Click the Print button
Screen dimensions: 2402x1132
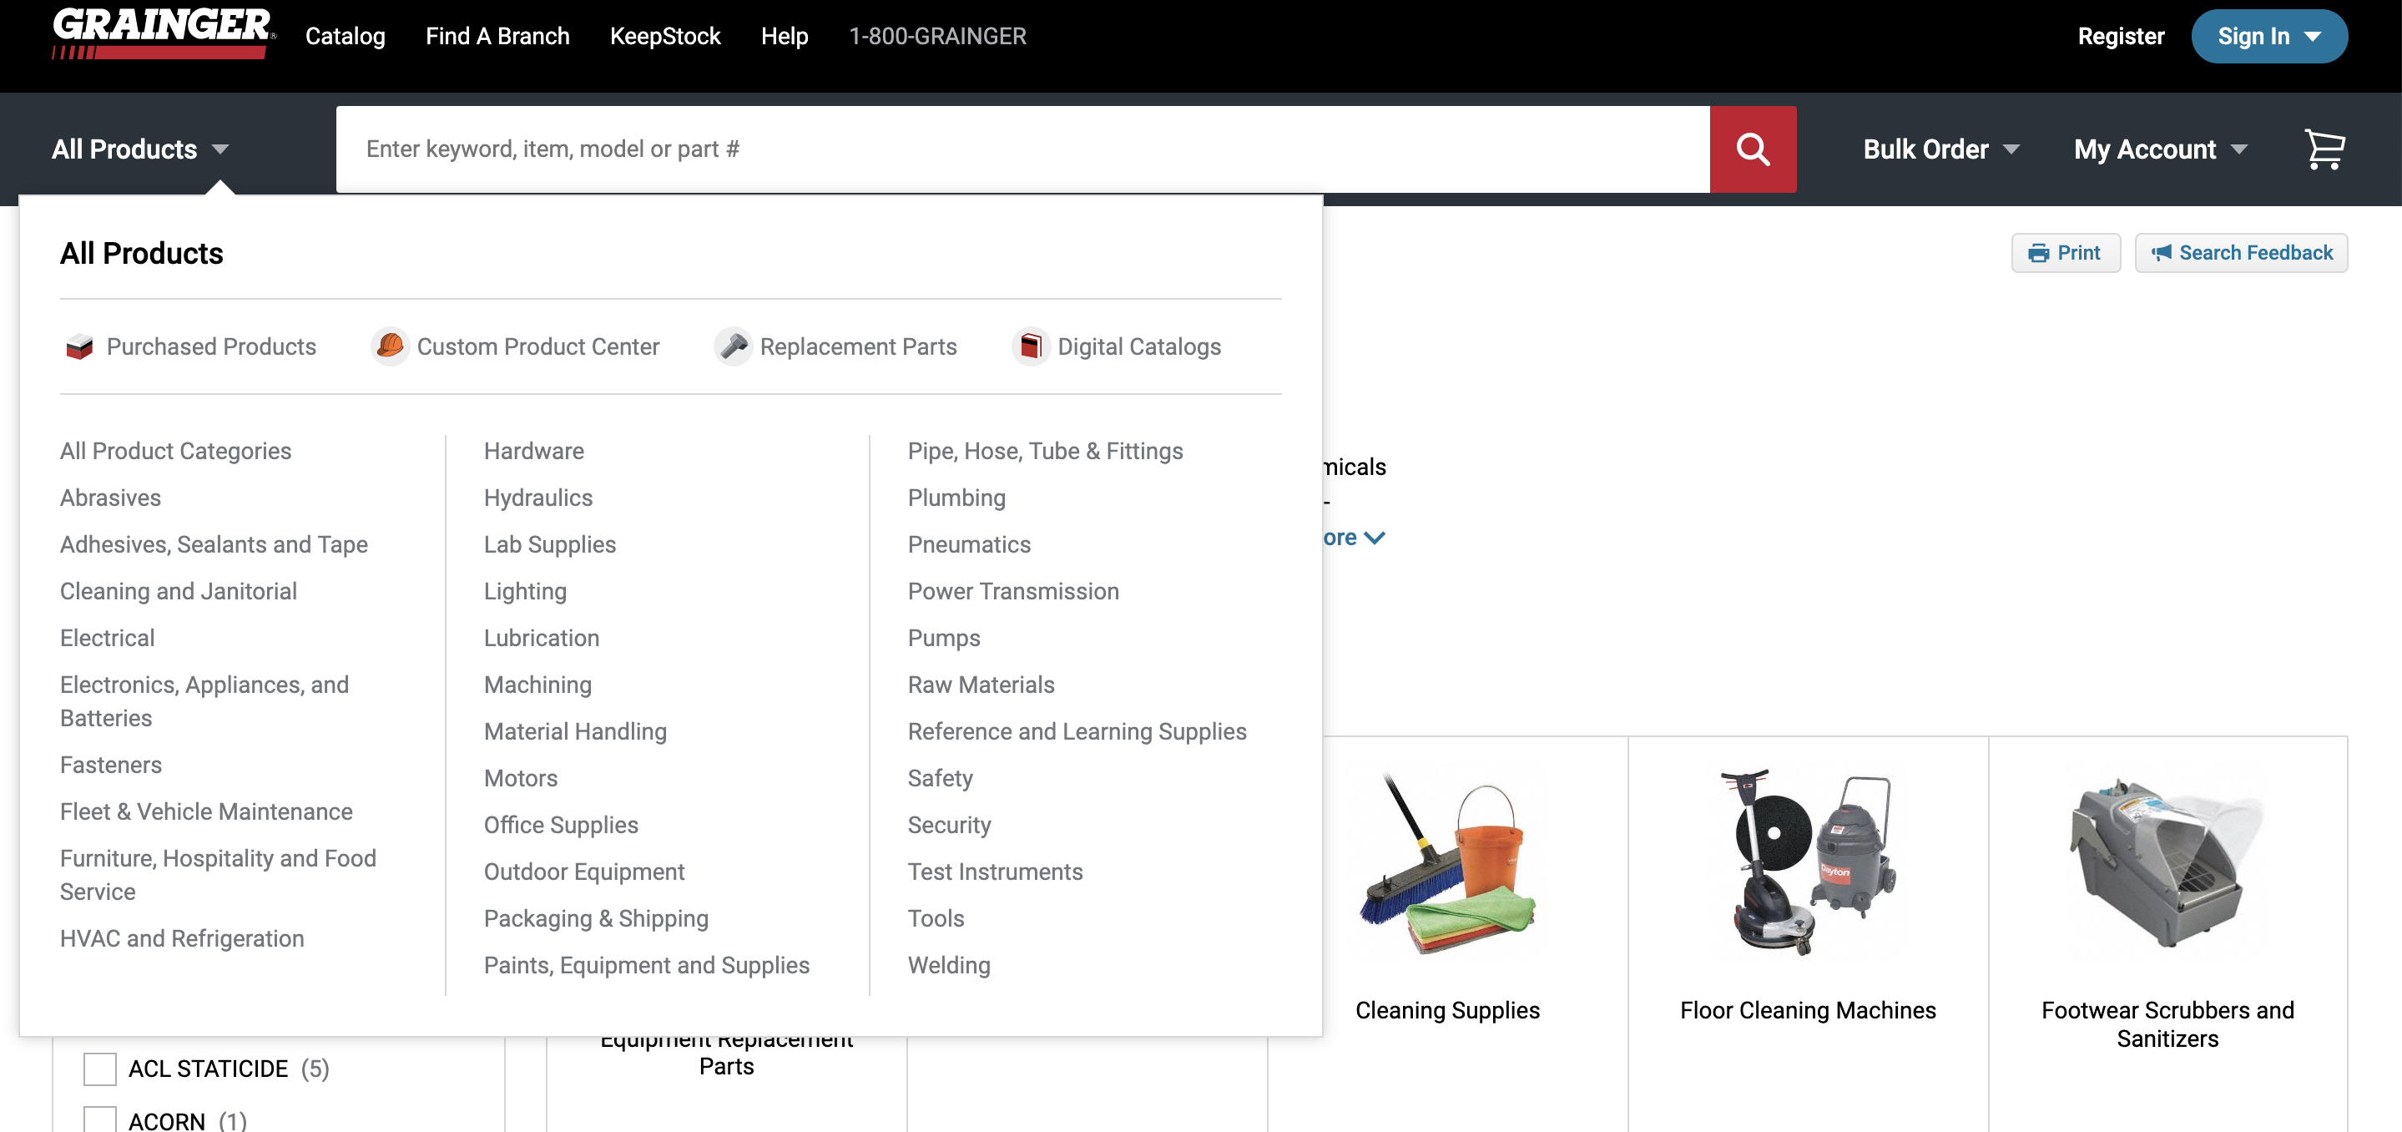point(2066,253)
